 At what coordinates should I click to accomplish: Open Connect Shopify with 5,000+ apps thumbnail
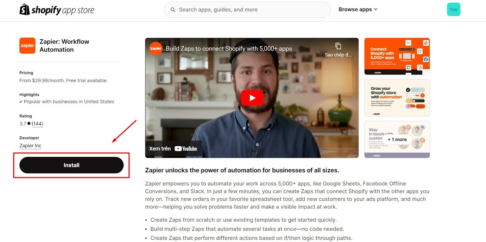point(397,56)
